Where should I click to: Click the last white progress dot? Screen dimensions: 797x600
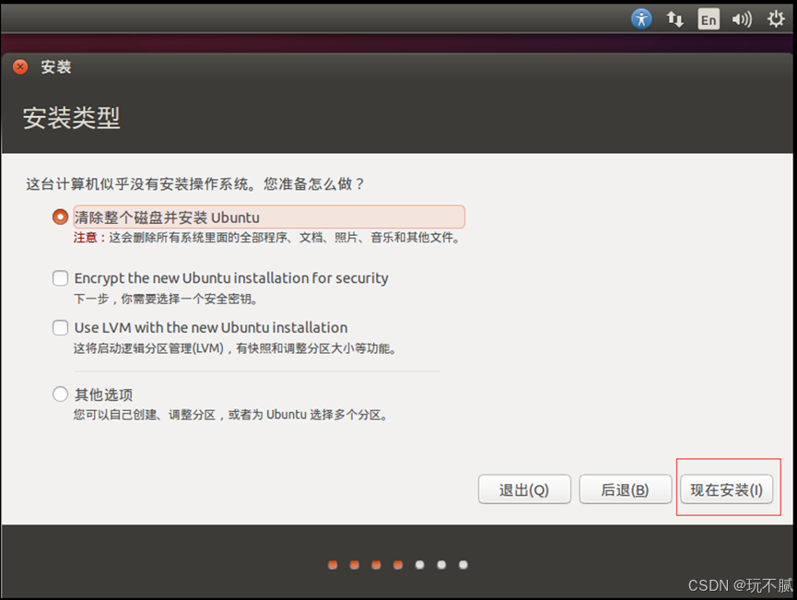(463, 565)
